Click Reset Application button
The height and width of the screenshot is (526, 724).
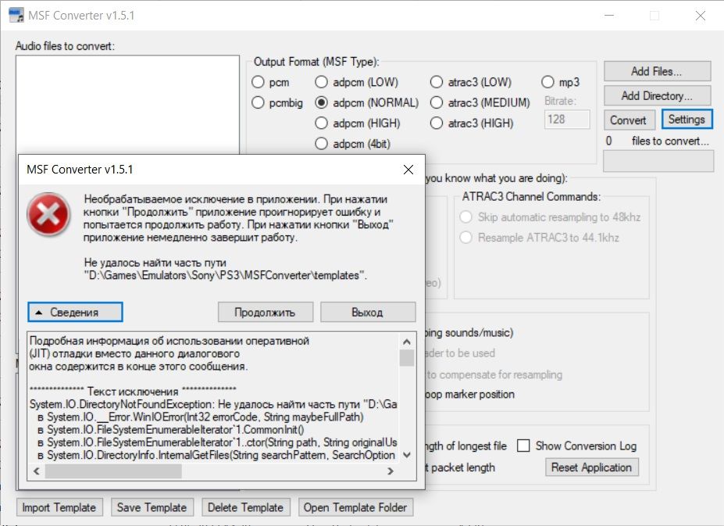coord(591,467)
